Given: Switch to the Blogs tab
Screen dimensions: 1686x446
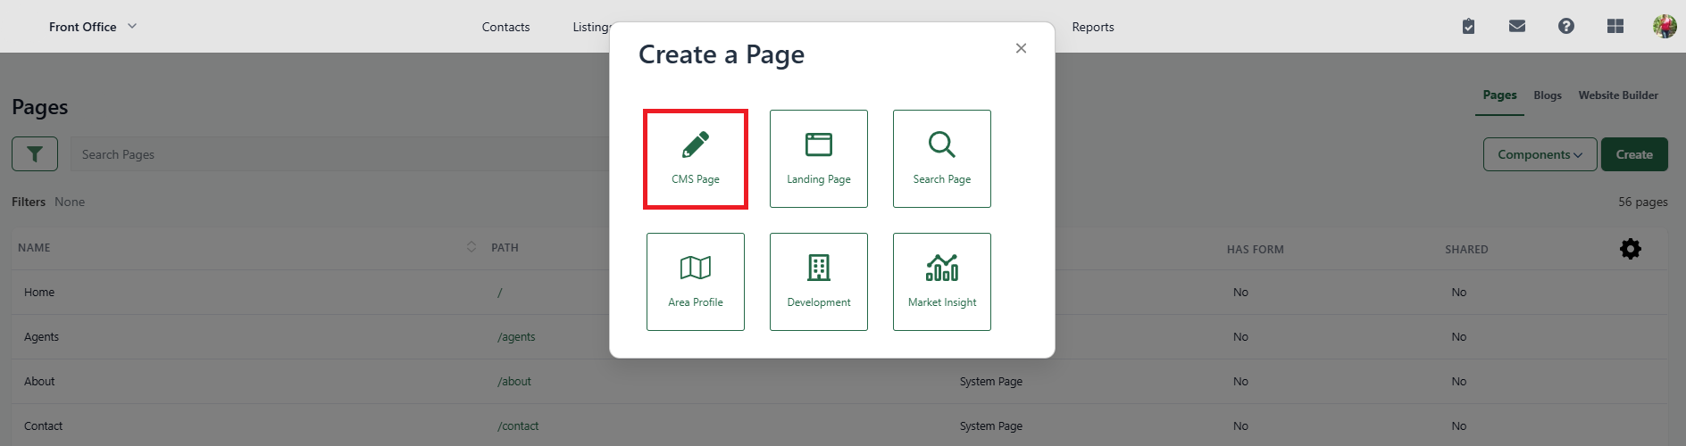Looking at the screenshot, I should click(1548, 95).
